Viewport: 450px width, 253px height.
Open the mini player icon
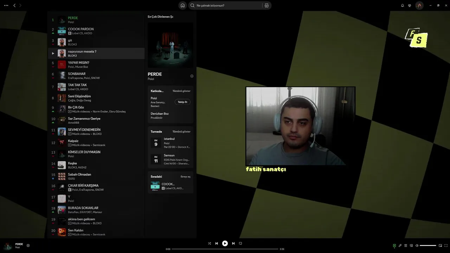(440, 246)
